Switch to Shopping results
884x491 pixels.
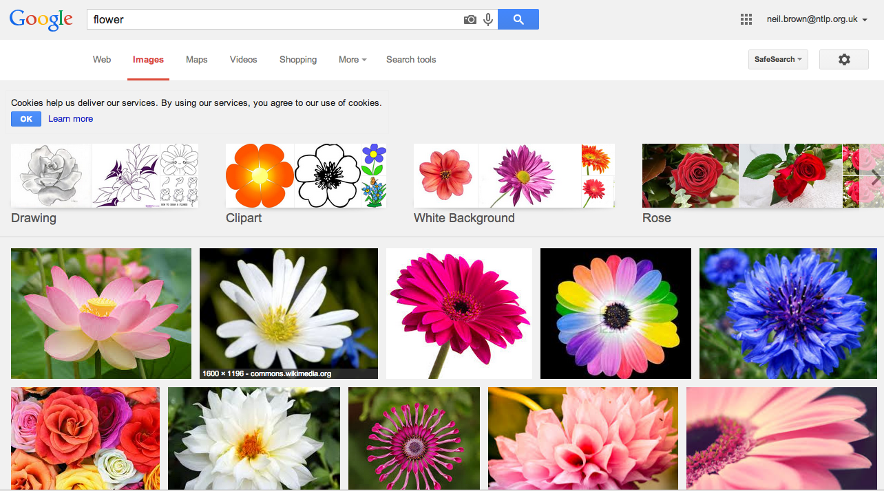298,60
